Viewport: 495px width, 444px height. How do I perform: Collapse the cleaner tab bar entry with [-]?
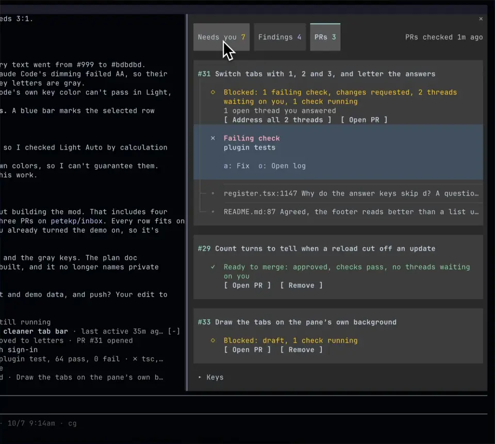pyautogui.click(x=174, y=332)
